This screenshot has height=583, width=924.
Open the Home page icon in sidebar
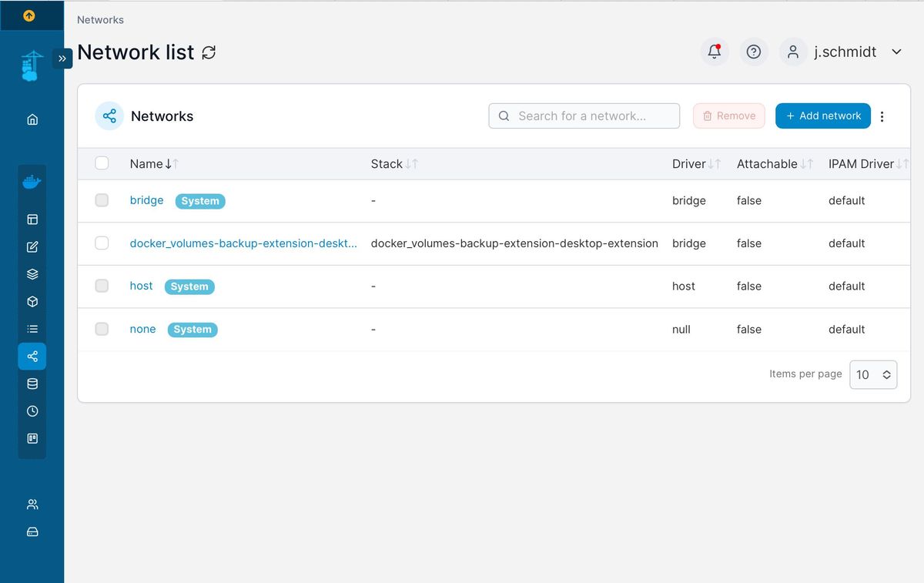(32, 119)
